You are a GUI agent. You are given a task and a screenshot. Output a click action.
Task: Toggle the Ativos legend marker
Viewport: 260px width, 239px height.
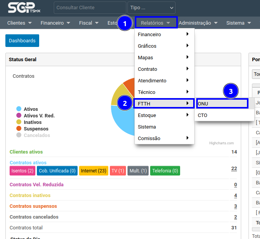pos(18,109)
